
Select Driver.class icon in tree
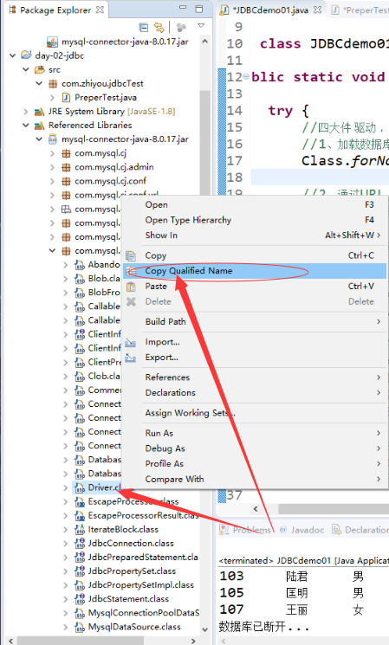pos(80,488)
